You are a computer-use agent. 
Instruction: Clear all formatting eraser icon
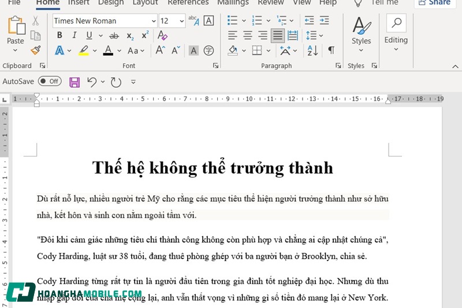pos(162,35)
